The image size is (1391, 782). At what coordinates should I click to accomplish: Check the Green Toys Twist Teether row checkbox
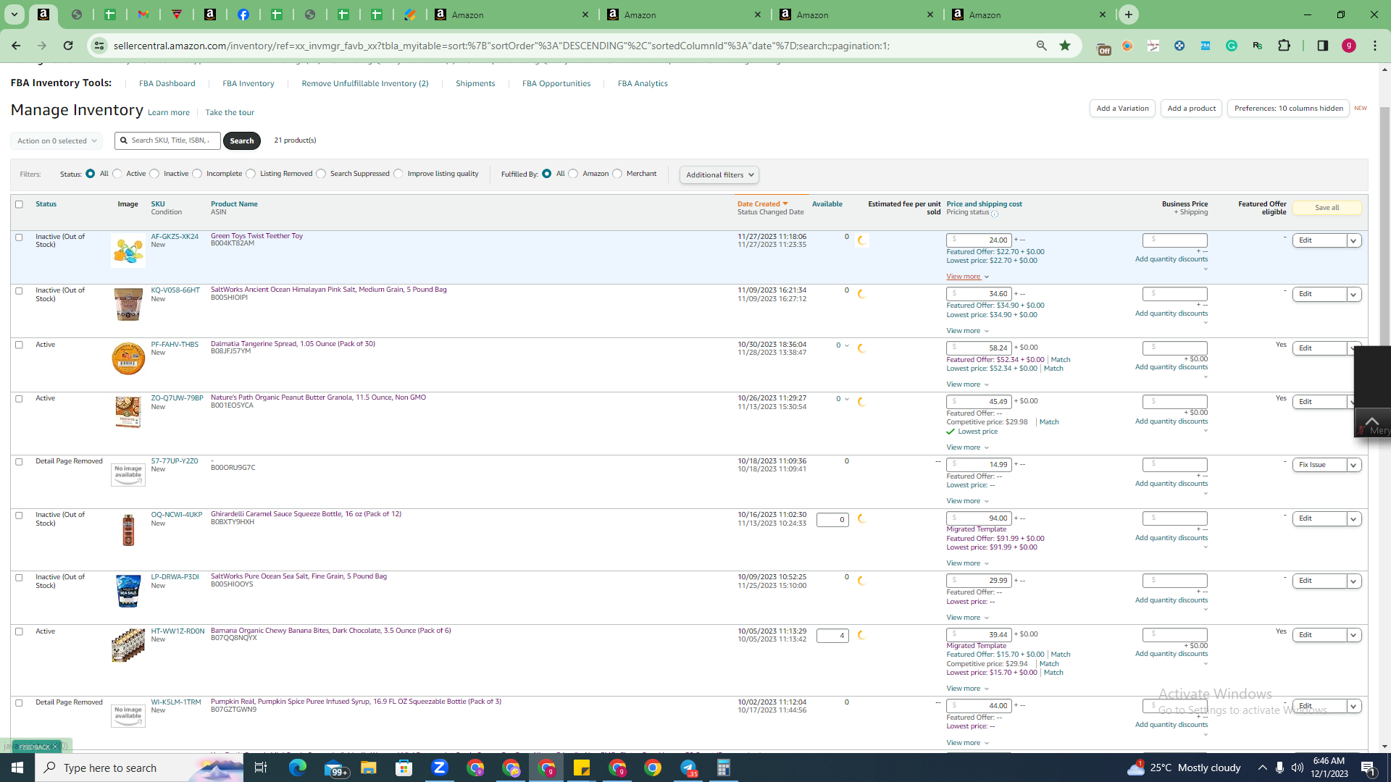click(20, 237)
